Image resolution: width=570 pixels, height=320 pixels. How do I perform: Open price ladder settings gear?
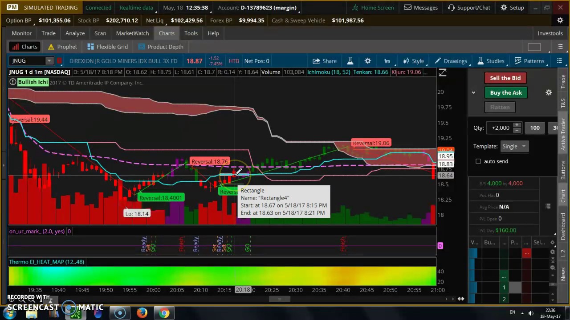pyautogui.click(x=553, y=243)
